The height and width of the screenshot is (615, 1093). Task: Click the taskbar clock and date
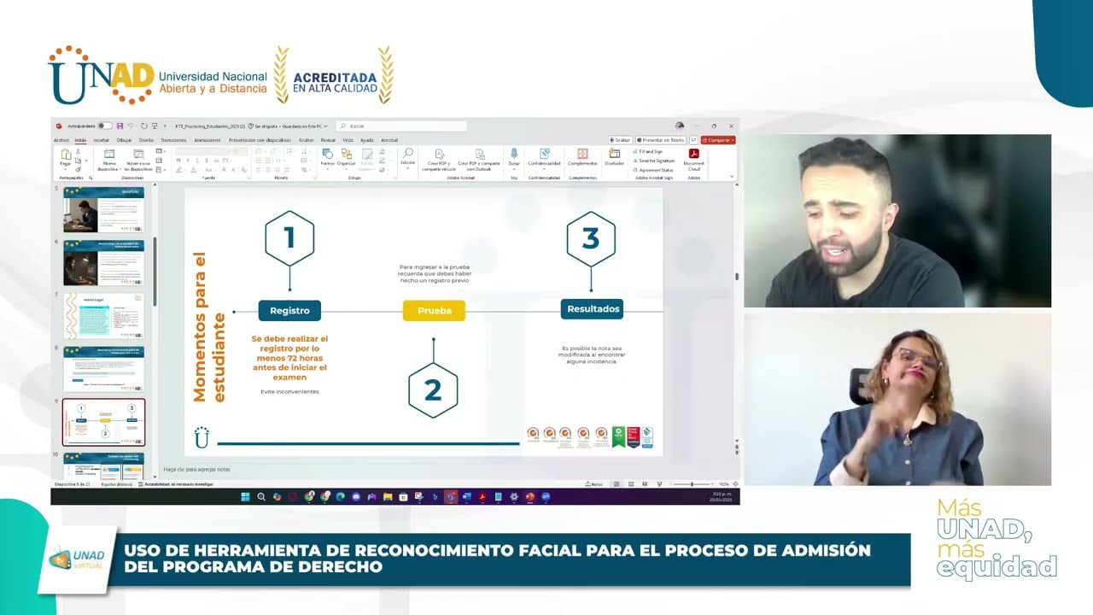click(x=722, y=496)
